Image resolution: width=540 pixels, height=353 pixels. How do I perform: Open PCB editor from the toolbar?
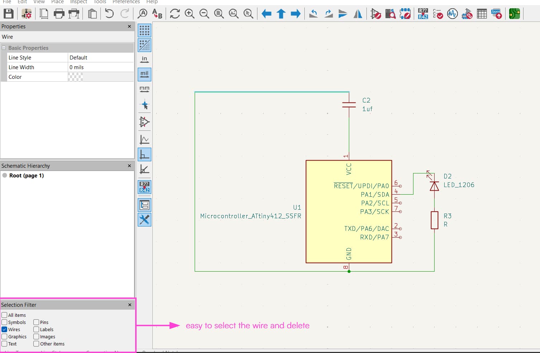pos(514,14)
